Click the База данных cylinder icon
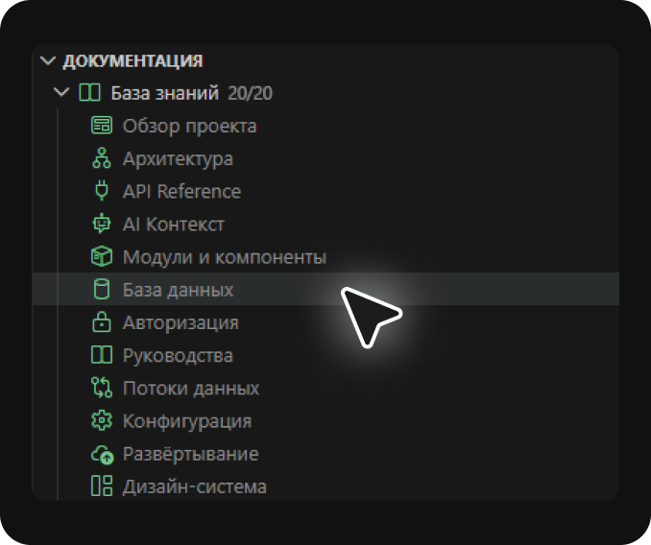 101,289
